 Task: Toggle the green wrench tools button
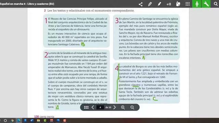click(x=206, y=4)
